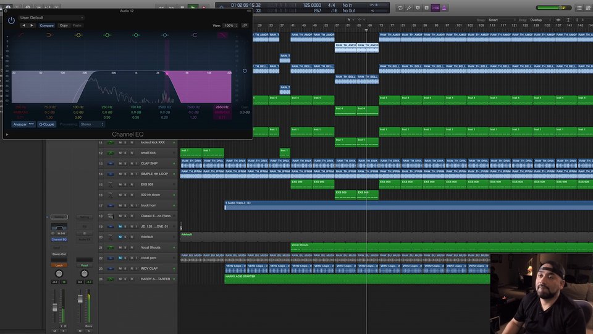
Task: Open the list editors button
Action: 579,7
